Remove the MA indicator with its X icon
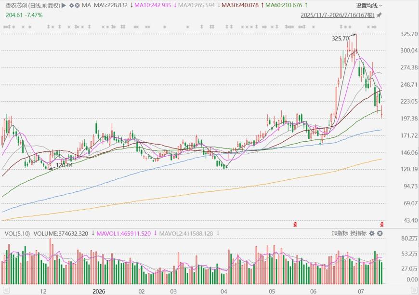Screen dimensions: 419x295 click(77, 5)
